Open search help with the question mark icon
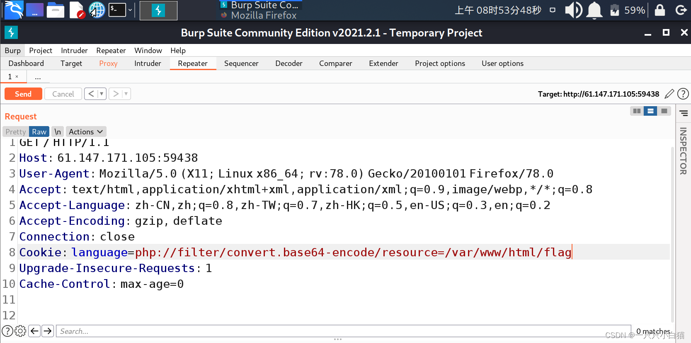The width and height of the screenshot is (691, 343). pos(7,331)
